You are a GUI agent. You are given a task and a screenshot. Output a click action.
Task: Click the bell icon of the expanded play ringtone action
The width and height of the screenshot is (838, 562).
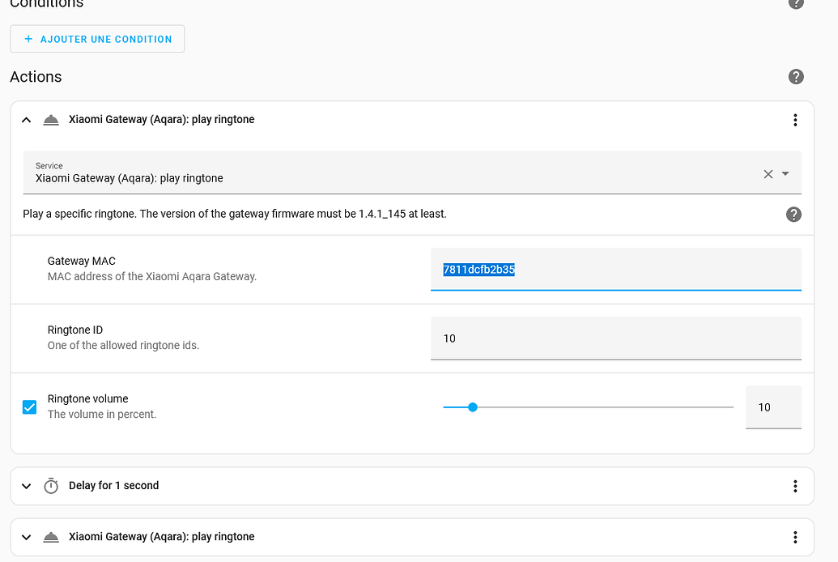tap(51, 120)
